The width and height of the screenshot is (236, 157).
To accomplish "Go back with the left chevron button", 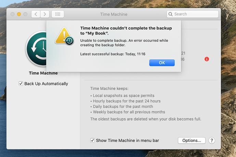I will (x=36, y=14).
